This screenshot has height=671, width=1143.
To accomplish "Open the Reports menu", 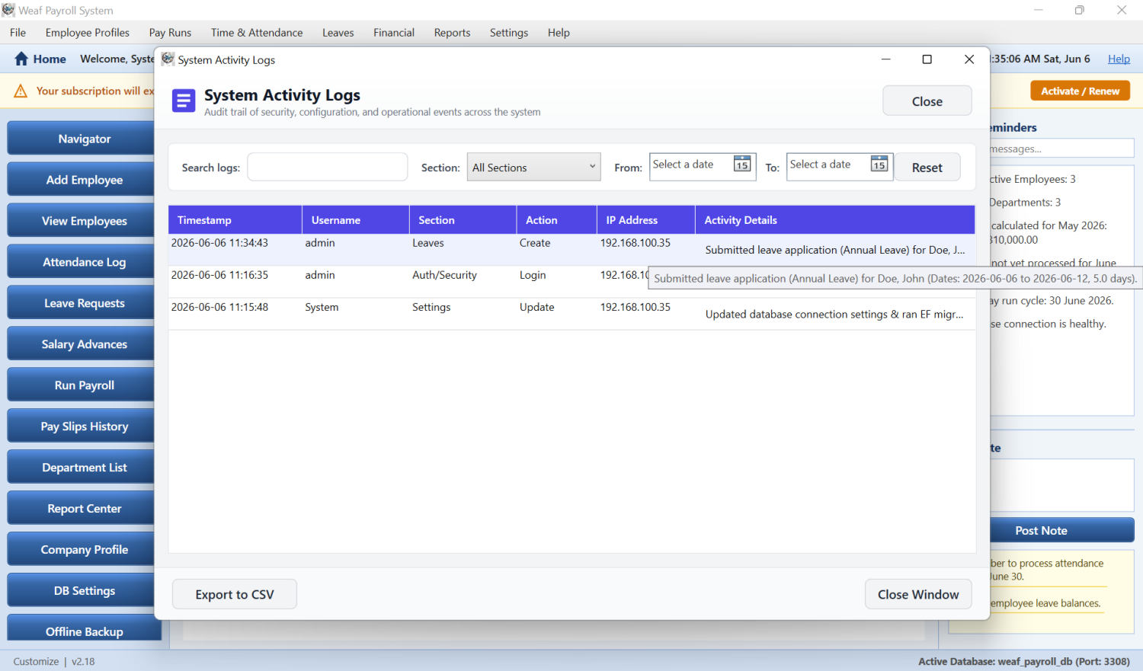I will click(x=452, y=33).
